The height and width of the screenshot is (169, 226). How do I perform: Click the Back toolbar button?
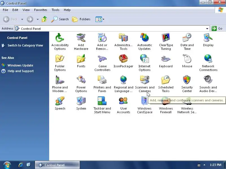pyautogui.click(x=10, y=19)
